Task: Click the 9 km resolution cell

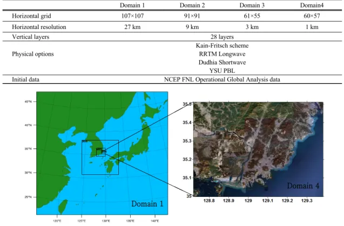Action: pyautogui.click(x=192, y=27)
